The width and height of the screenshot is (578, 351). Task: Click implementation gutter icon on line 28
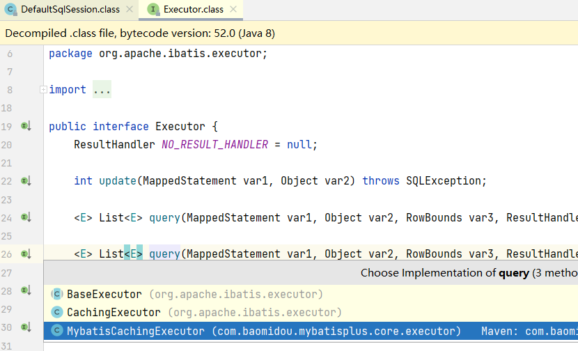pyautogui.click(x=26, y=290)
